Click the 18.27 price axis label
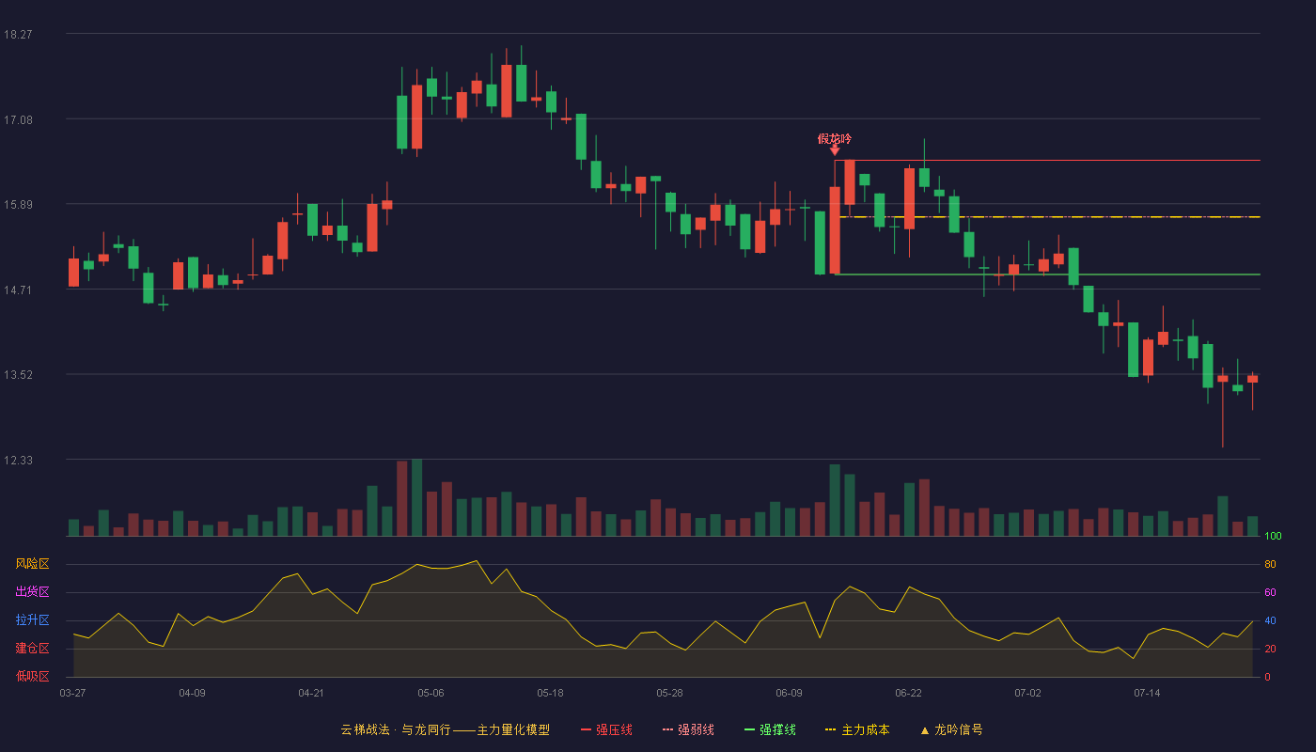 (18, 34)
